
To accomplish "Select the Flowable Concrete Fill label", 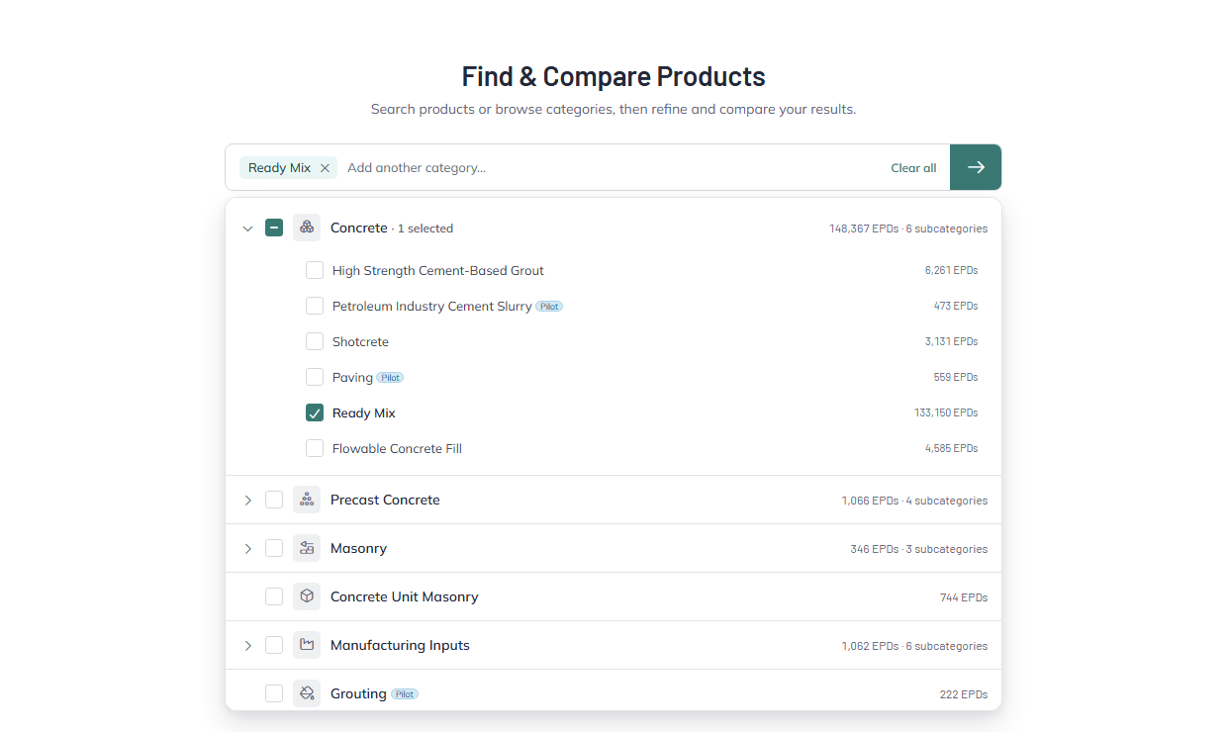I will [x=397, y=448].
